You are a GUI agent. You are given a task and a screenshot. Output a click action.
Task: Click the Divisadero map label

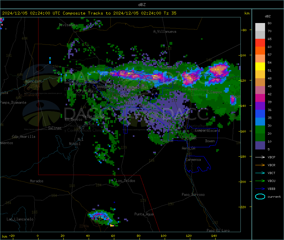68,25
